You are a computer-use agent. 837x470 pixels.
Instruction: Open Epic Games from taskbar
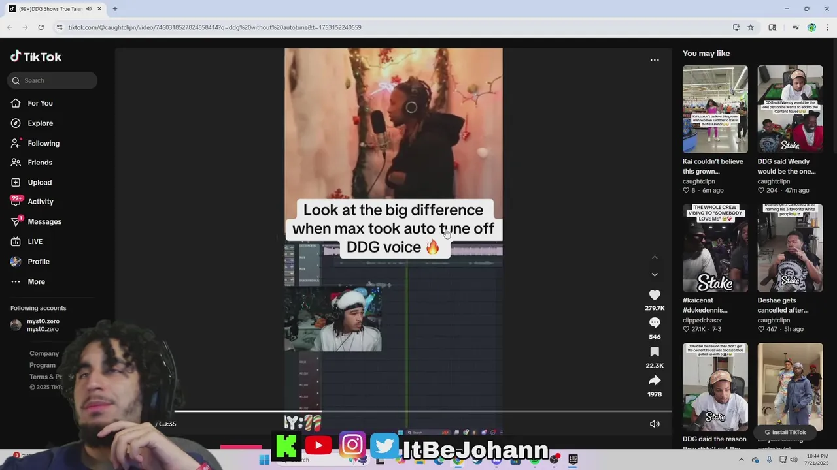click(x=573, y=460)
